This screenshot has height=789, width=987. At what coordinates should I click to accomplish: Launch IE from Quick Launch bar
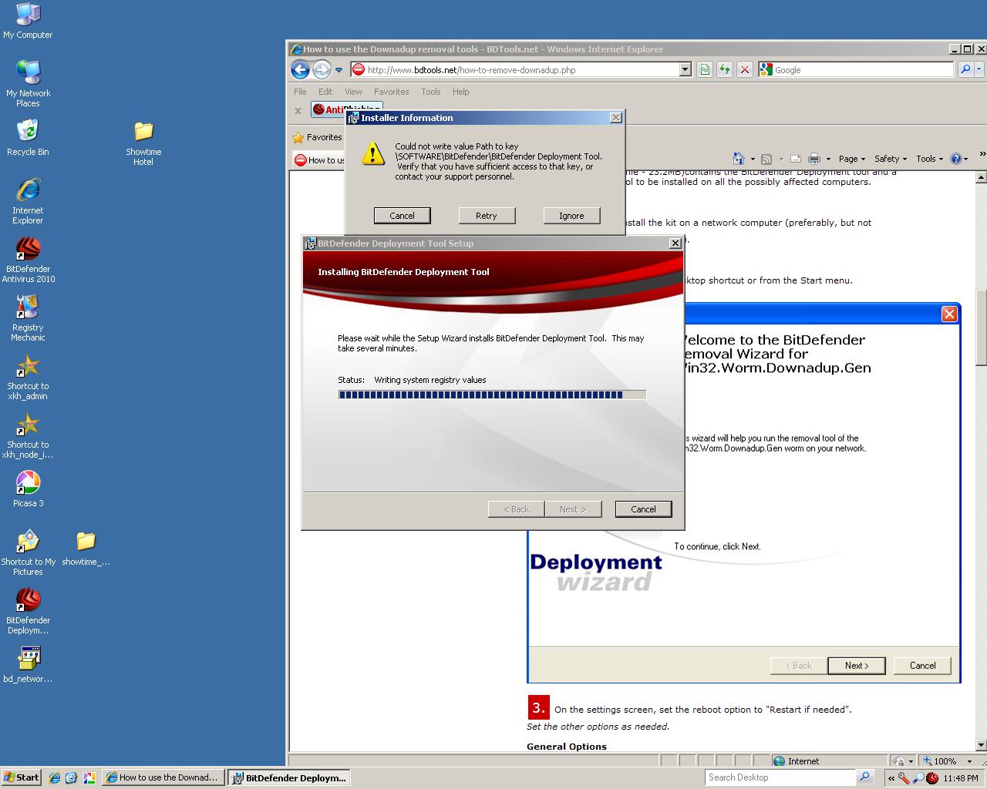coord(55,777)
